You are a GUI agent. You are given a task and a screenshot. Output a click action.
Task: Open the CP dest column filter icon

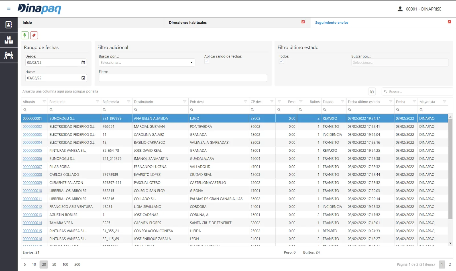click(x=272, y=101)
